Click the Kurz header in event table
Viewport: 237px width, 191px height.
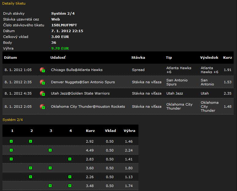pos(227,58)
